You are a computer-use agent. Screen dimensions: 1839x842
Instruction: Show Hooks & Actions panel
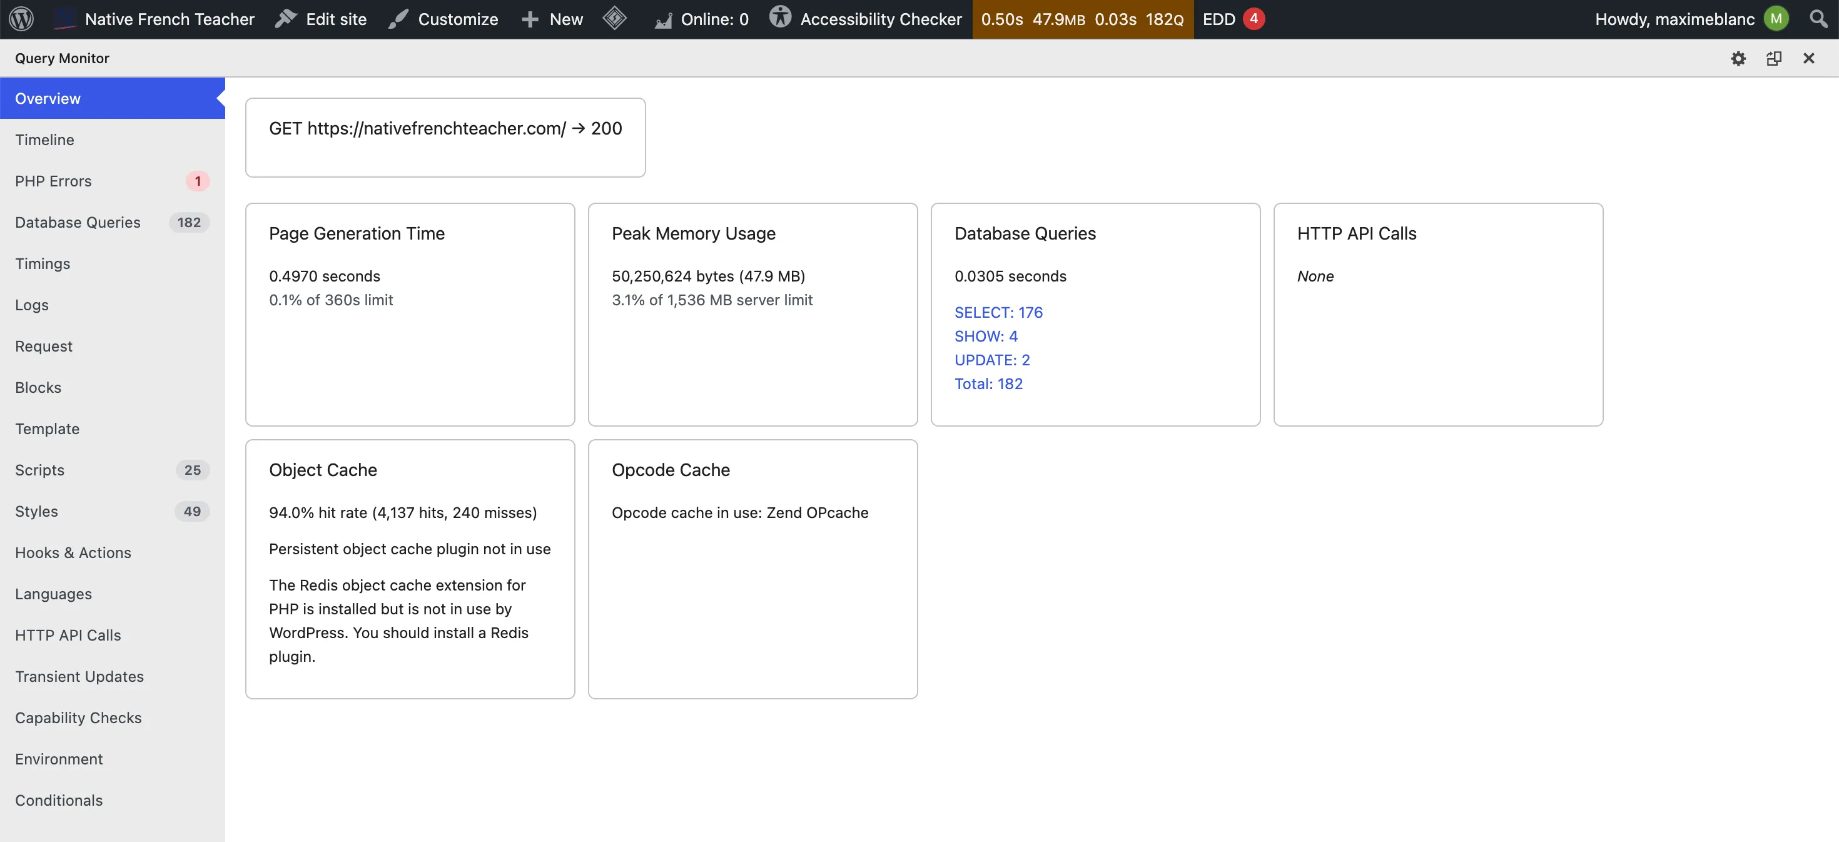(112, 553)
